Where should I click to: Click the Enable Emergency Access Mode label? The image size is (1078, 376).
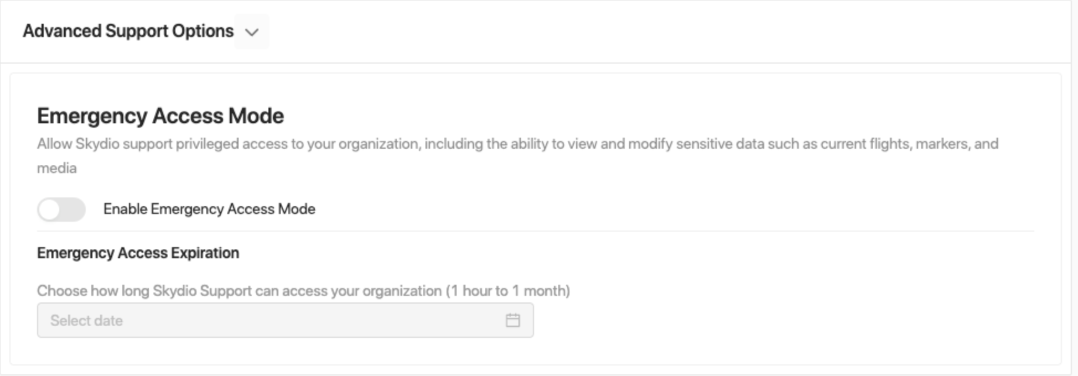click(209, 209)
